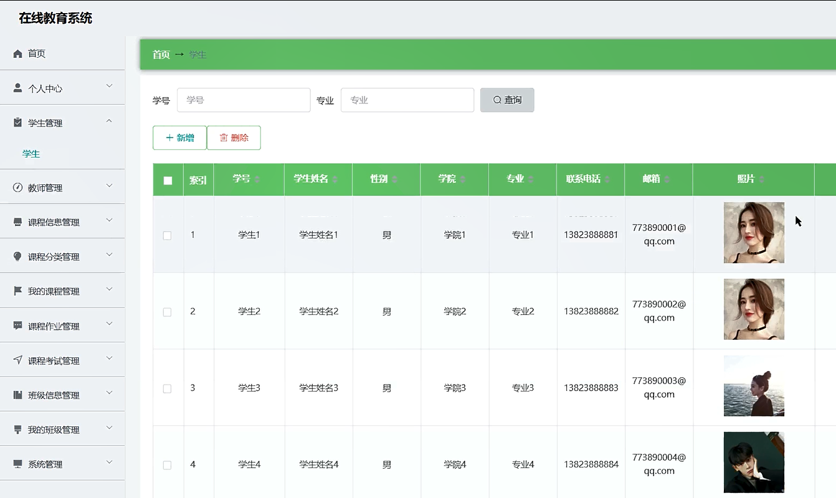Check the checkbox for row 学生3
Viewport: 836px width, 498px height.
tap(167, 388)
